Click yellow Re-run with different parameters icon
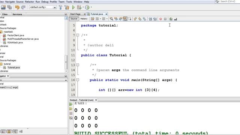 pyautogui.click(x=71, y=109)
